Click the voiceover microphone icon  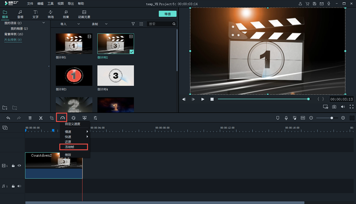click(286, 118)
